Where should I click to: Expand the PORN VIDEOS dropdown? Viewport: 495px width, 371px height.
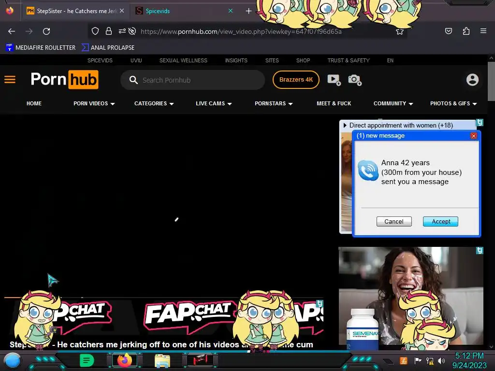tap(94, 103)
